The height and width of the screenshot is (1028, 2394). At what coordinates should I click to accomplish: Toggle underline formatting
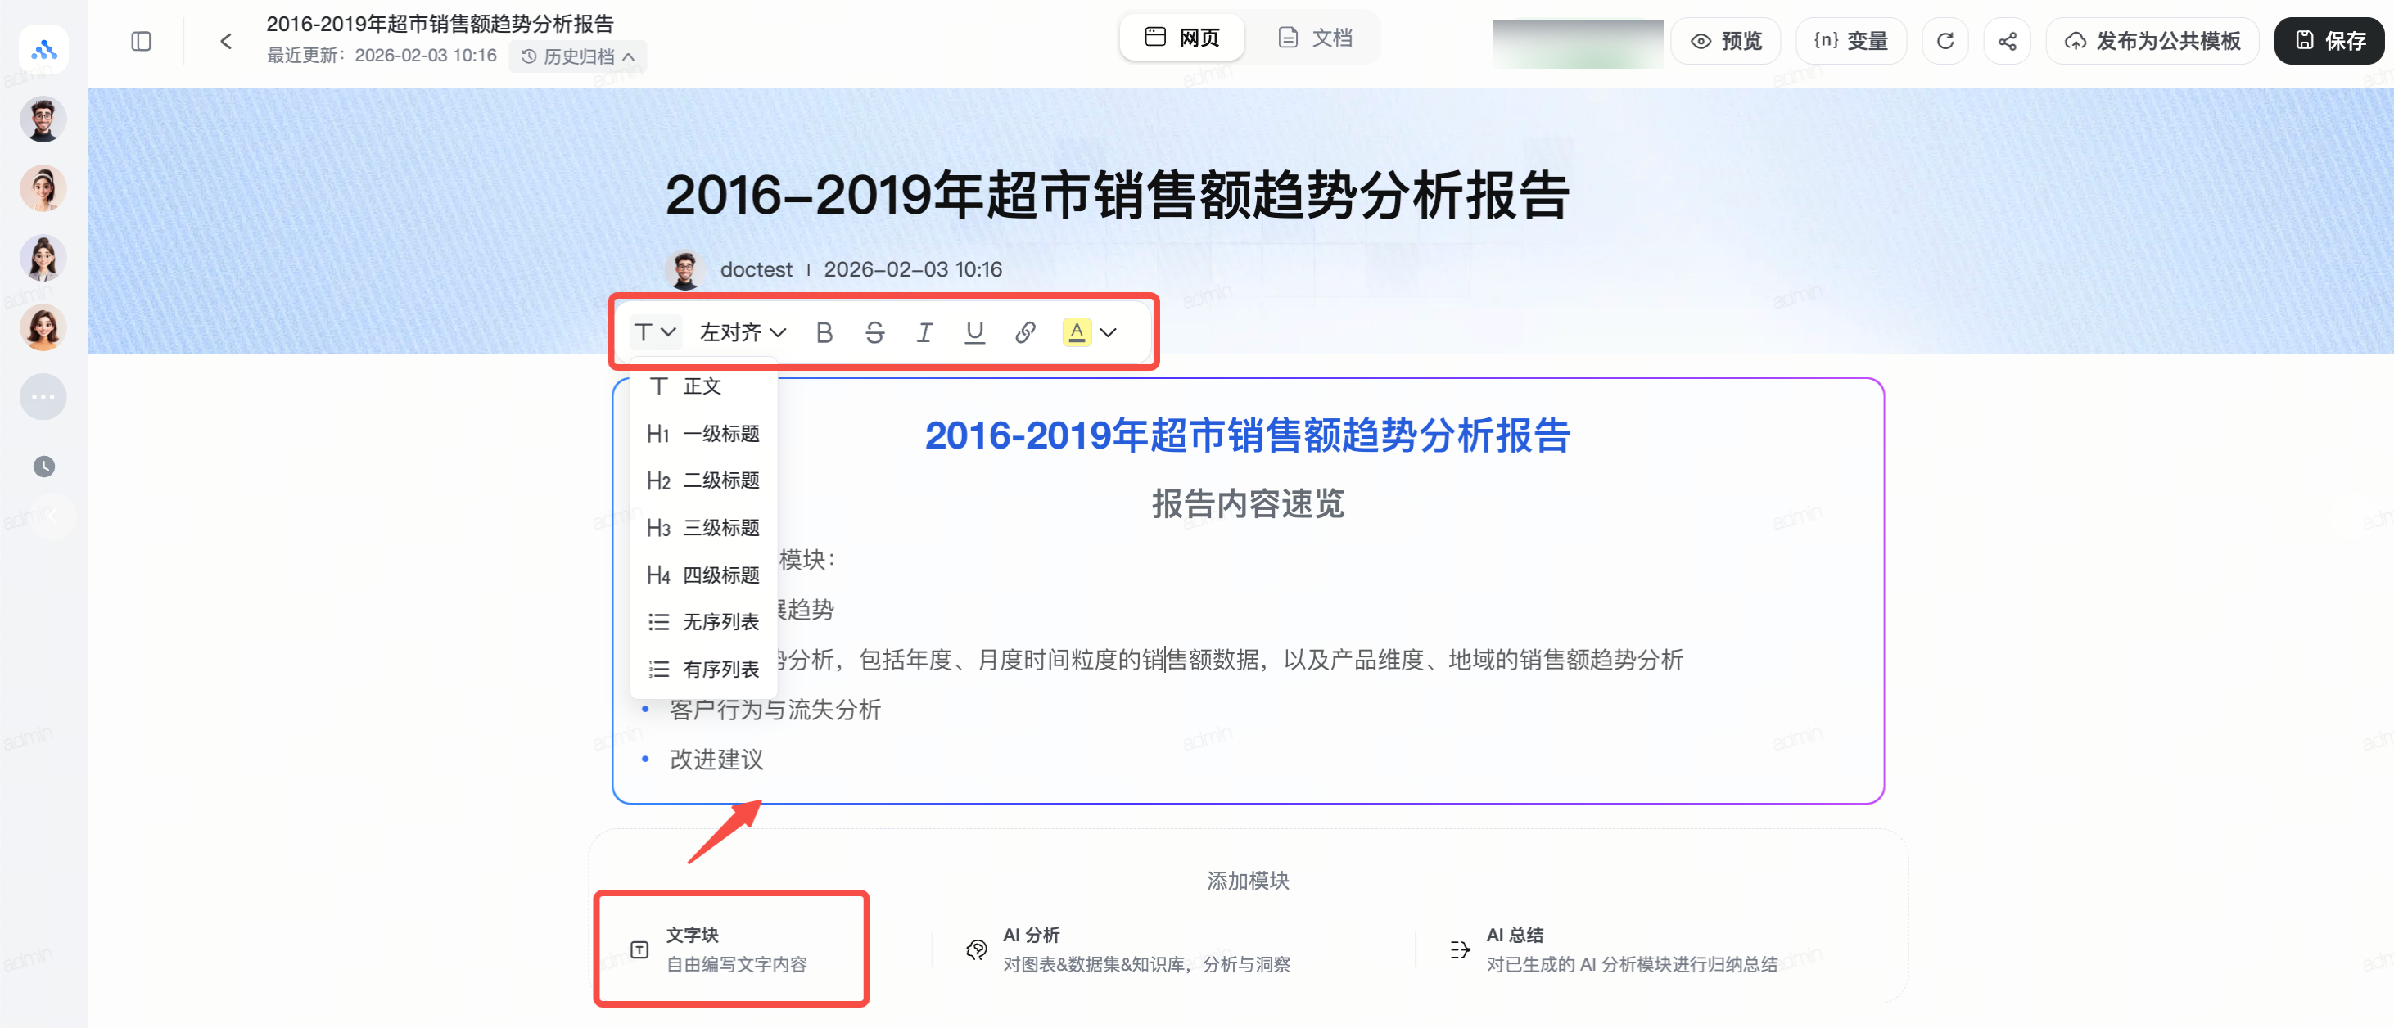click(x=974, y=332)
